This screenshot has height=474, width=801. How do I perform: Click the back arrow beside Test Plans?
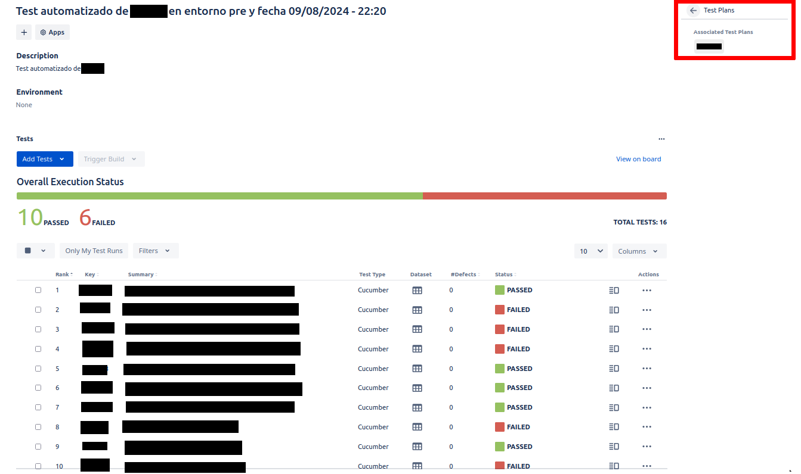(693, 11)
